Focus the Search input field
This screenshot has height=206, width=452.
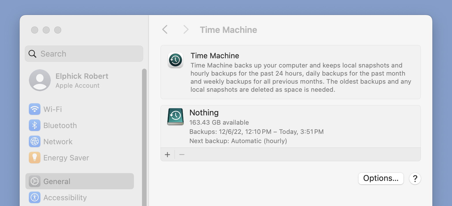pyautogui.click(x=84, y=54)
